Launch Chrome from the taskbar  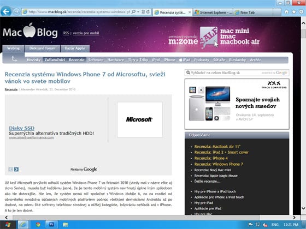[x=38, y=225]
